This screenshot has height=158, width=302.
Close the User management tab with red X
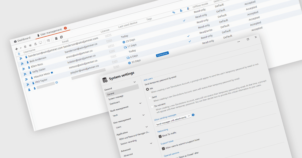[65, 28]
